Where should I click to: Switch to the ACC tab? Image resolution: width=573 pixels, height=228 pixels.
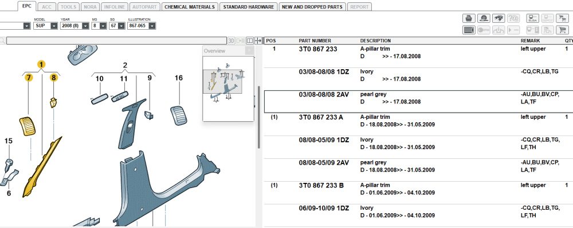47,6
